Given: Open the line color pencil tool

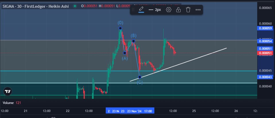Looking at the screenshot, I should [141, 9].
